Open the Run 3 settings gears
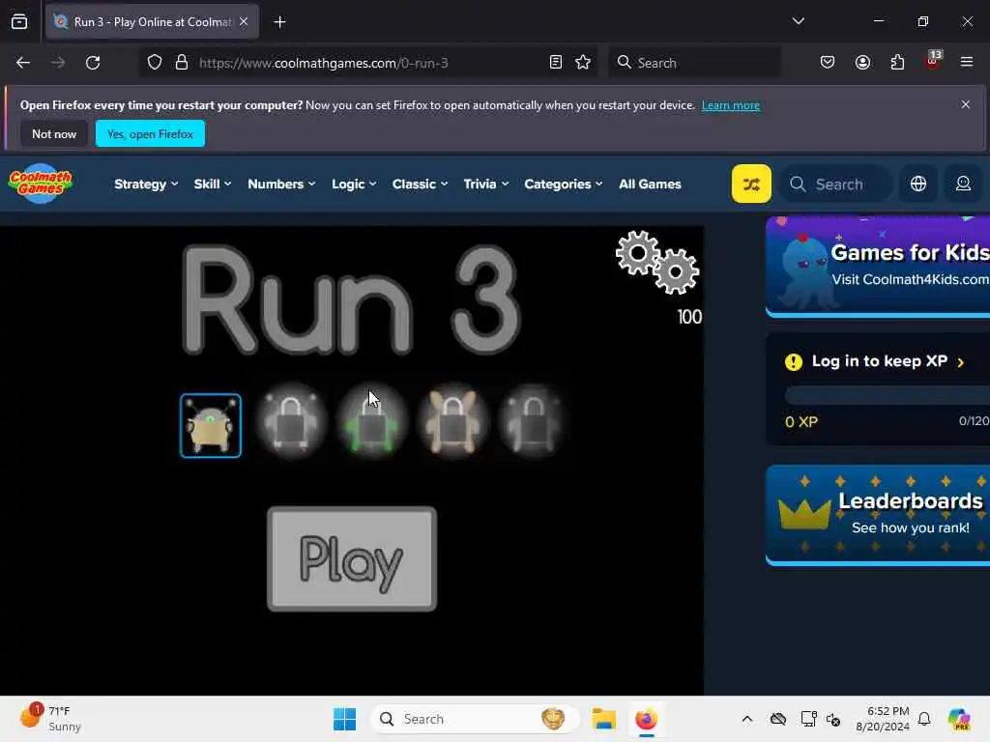The height and width of the screenshot is (742, 990). 657,262
